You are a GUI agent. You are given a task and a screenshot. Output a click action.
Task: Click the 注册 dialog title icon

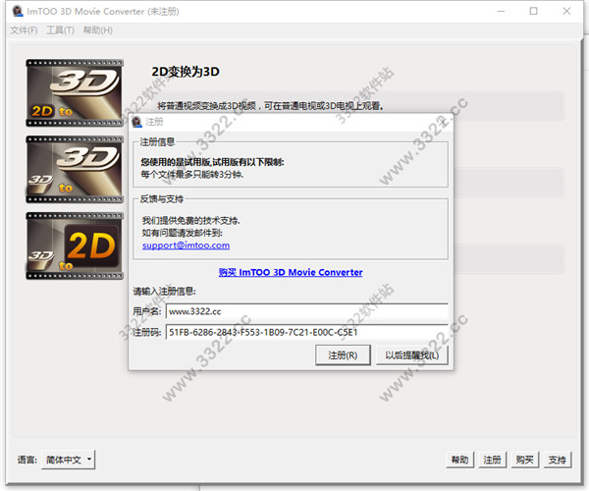tap(137, 122)
